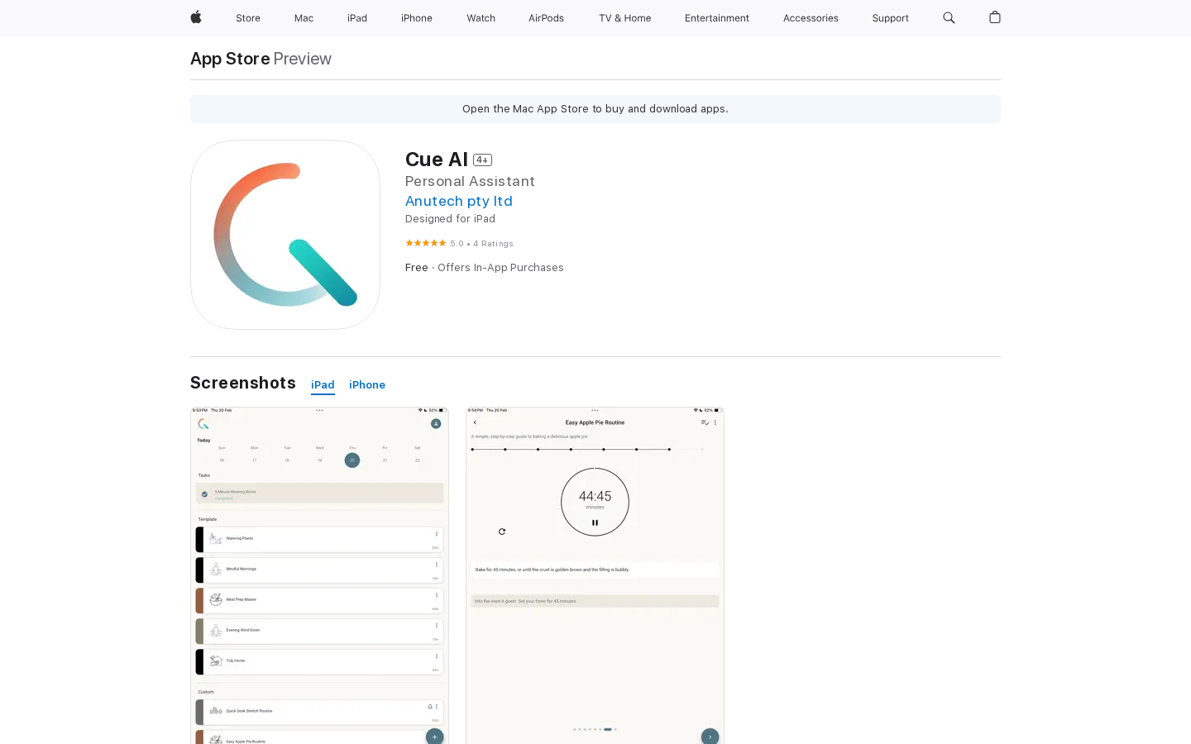
Task: Open AirPods menu in navigation
Action: pyautogui.click(x=546, y=18)
